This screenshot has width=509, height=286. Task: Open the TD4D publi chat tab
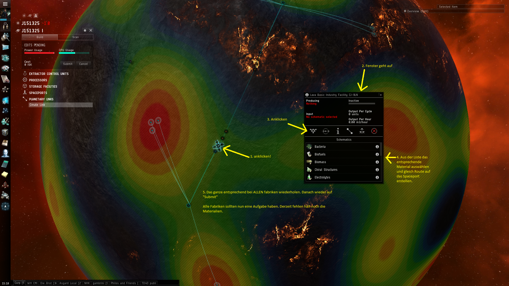click(x=149, y=283)
